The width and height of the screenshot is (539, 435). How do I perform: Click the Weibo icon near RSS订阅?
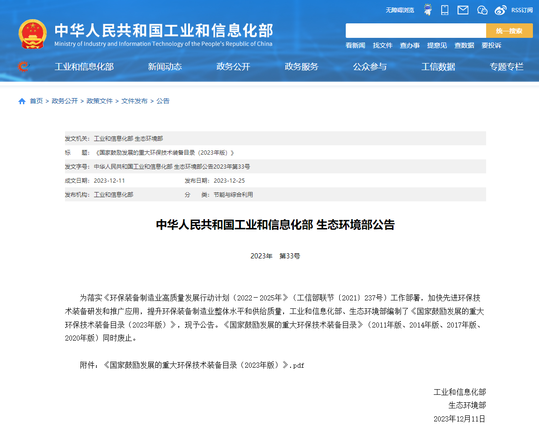pos(501,10)
